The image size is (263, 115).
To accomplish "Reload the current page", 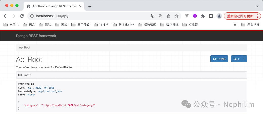I will point(22,16).
